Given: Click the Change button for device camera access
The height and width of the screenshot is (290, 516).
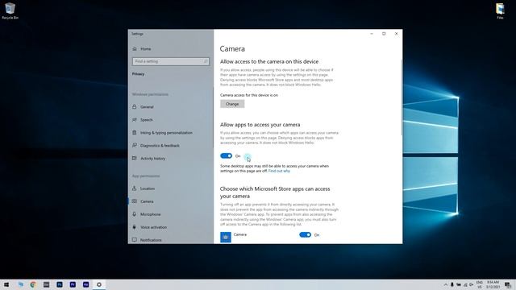Looking at the screenshot, I should (232, 104).
